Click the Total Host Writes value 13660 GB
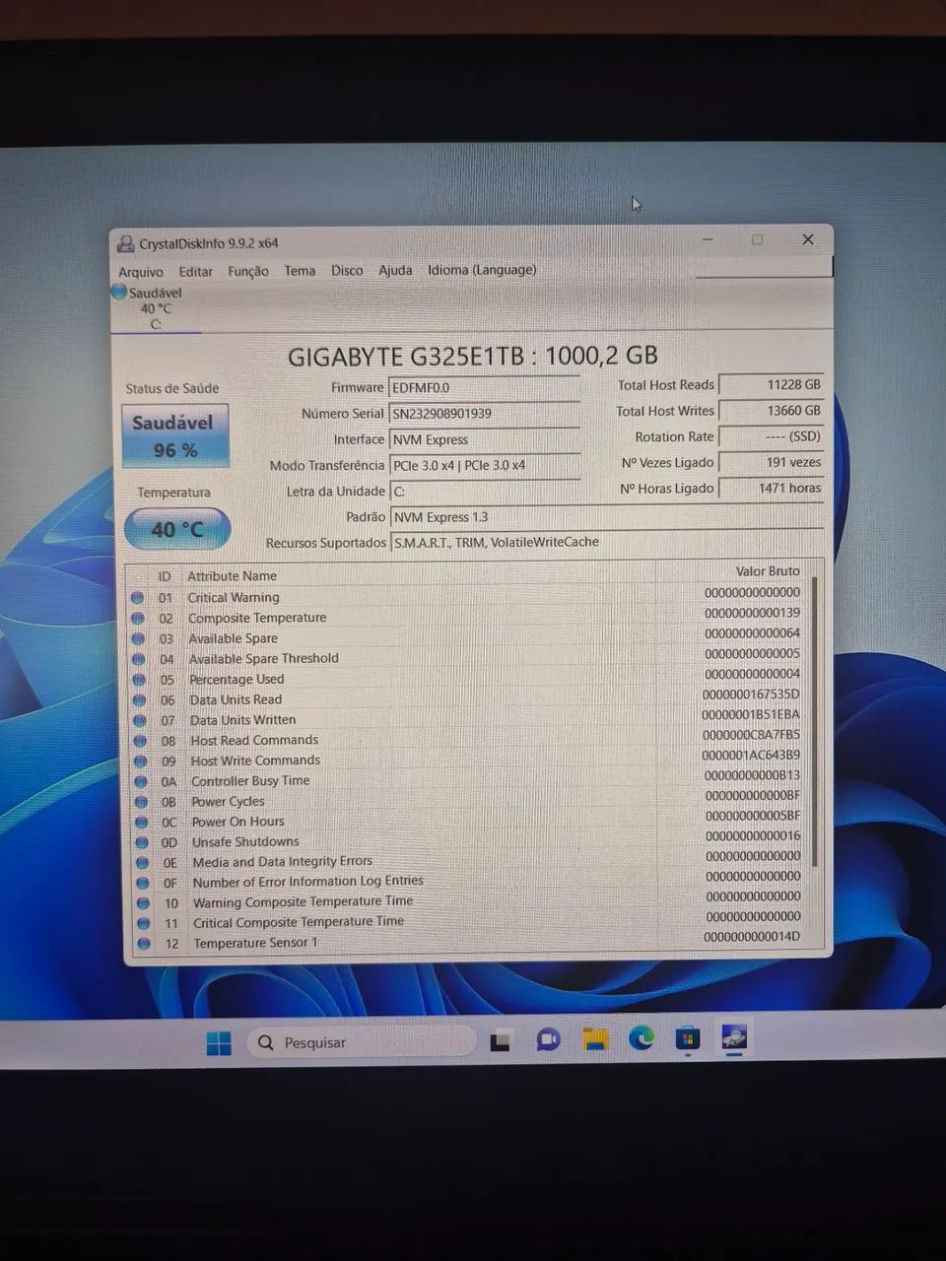Screen dimensions: 946x1261 coord(772,411)
